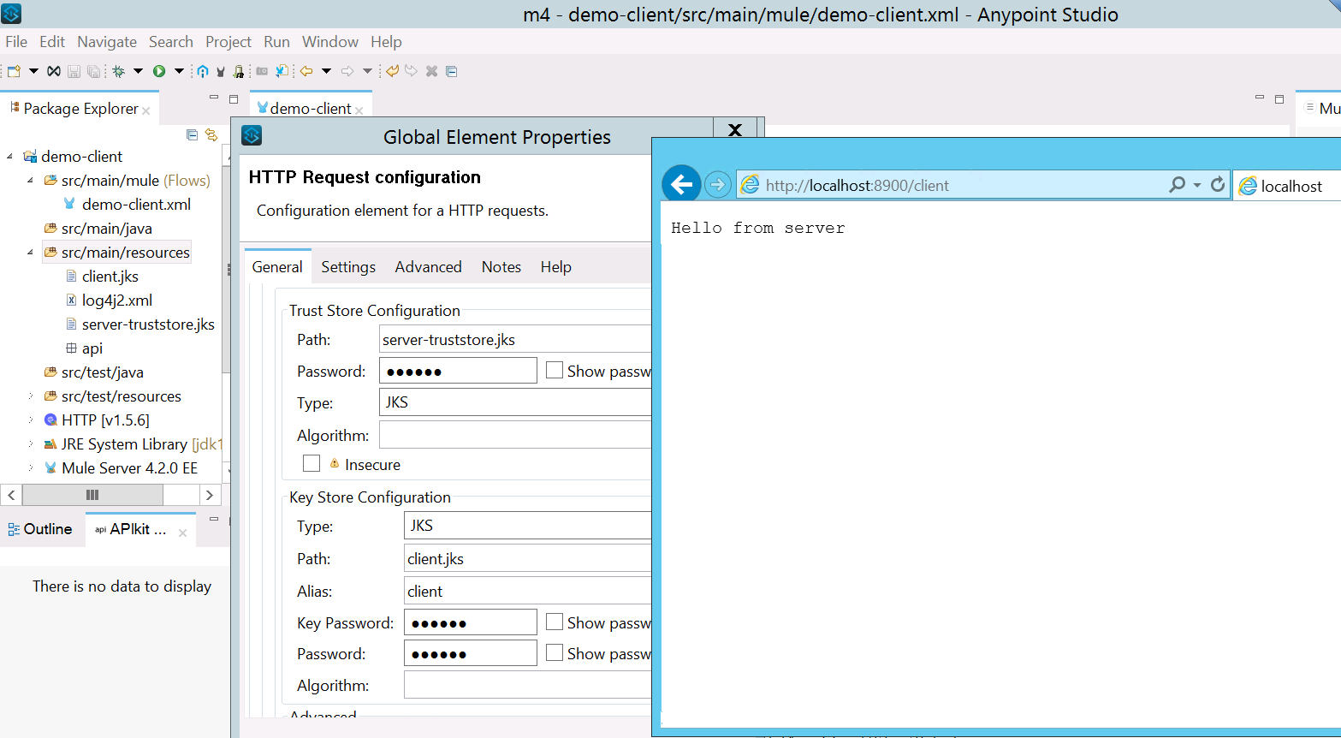Open the Project menu
This screenshot has width=1341, height=738.
(x=228, y=42)
